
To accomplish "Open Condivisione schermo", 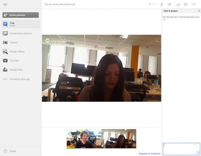I will pos(20,33).
